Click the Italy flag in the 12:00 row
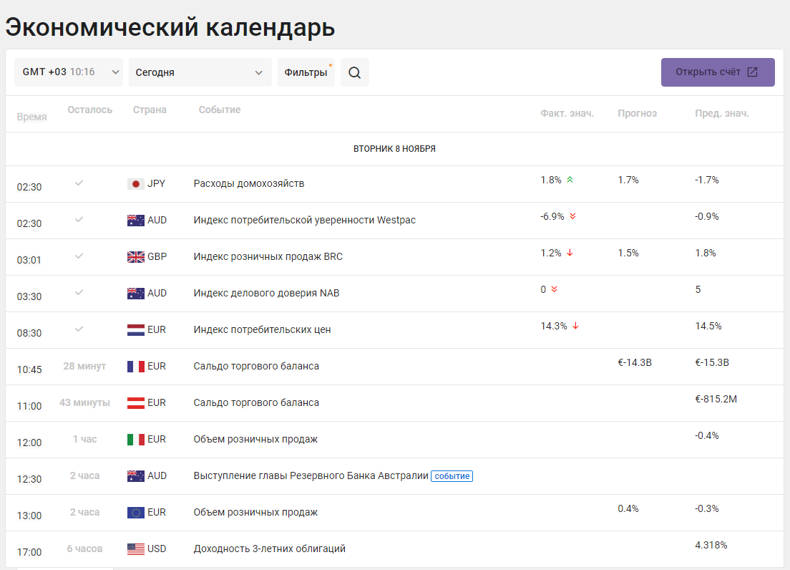790x570 pixels. [135, 440]
